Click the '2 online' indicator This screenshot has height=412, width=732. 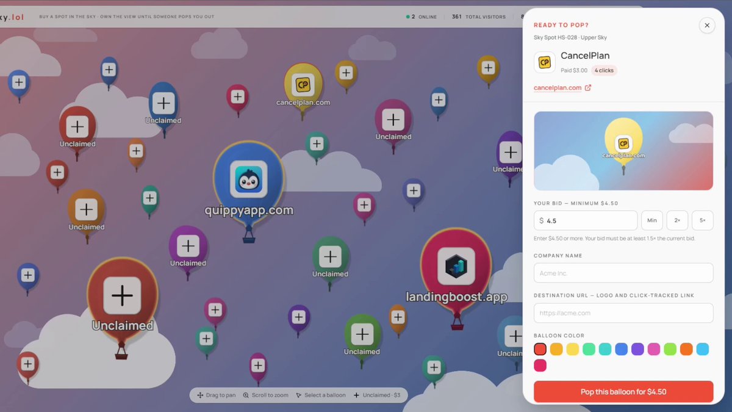tap(422, 17)
